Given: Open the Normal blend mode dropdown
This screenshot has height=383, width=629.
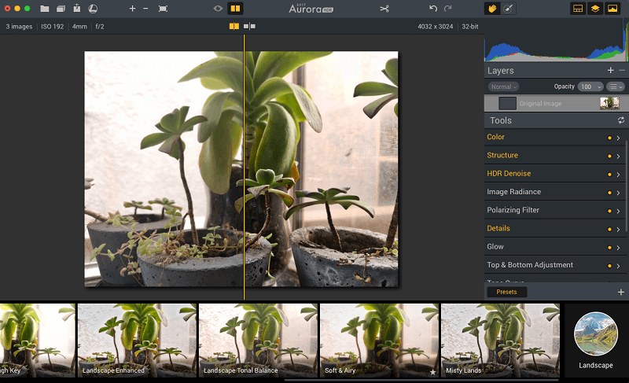Looking at the screenshot, I should tap(503, 87).
